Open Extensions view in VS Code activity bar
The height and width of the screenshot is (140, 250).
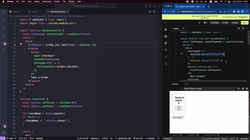click(x=4, y=43)
